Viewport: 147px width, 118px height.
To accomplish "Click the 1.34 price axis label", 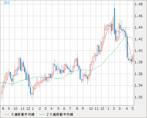I will (139, 85).
